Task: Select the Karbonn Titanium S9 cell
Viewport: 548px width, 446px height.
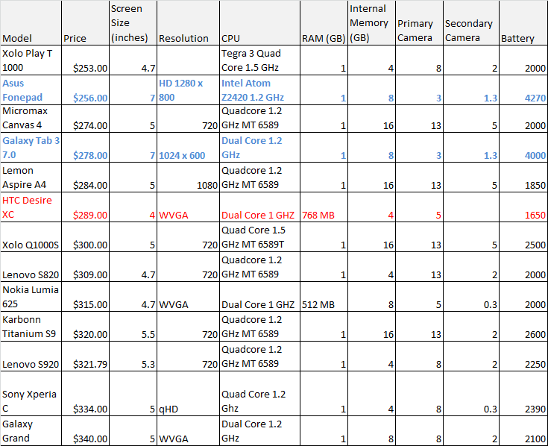Action: pos(31,327)
